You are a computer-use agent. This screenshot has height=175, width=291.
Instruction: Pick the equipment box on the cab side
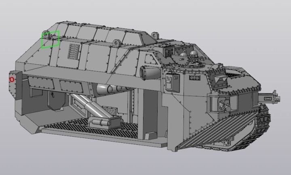[173, 82]
